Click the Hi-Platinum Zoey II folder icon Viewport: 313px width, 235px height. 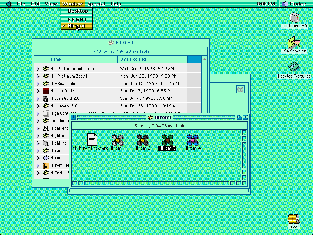pyautogui.click(x=46, y=76)
